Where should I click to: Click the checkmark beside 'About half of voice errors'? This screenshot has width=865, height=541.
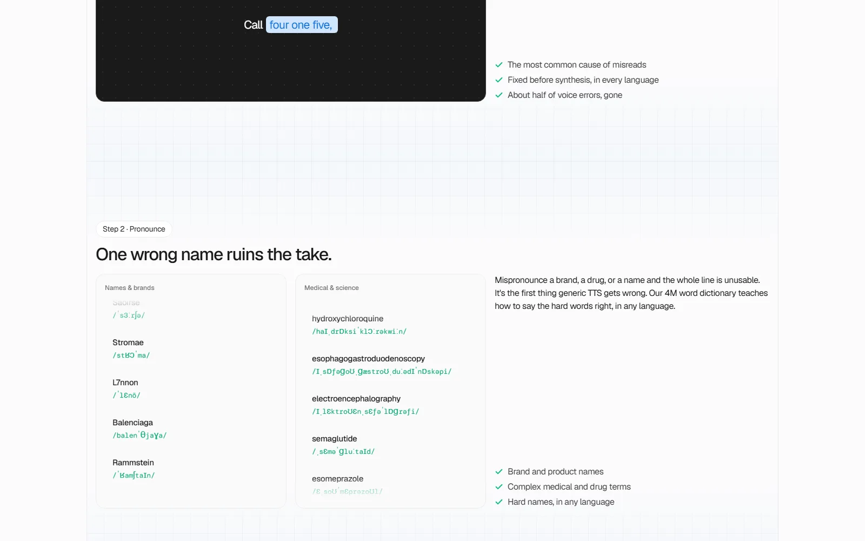click(499, 95)
